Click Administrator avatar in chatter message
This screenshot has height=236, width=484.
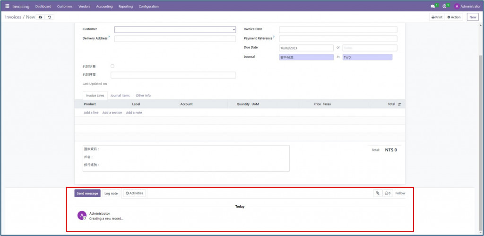[82, 215]
